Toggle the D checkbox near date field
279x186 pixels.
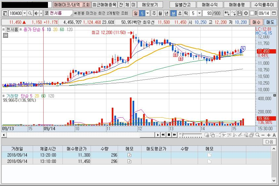click(252, 13)
